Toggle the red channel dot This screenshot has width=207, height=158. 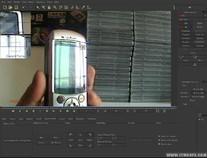(181, 27)
